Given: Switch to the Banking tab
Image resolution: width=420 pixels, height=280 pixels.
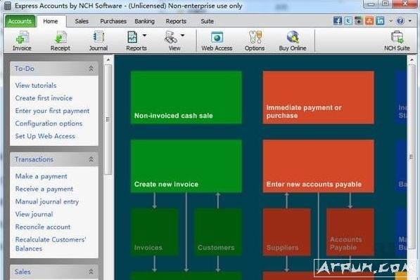Looking at the screenshot, I should tap(145, 21).
